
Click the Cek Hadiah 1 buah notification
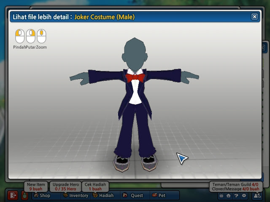(95, 187)
